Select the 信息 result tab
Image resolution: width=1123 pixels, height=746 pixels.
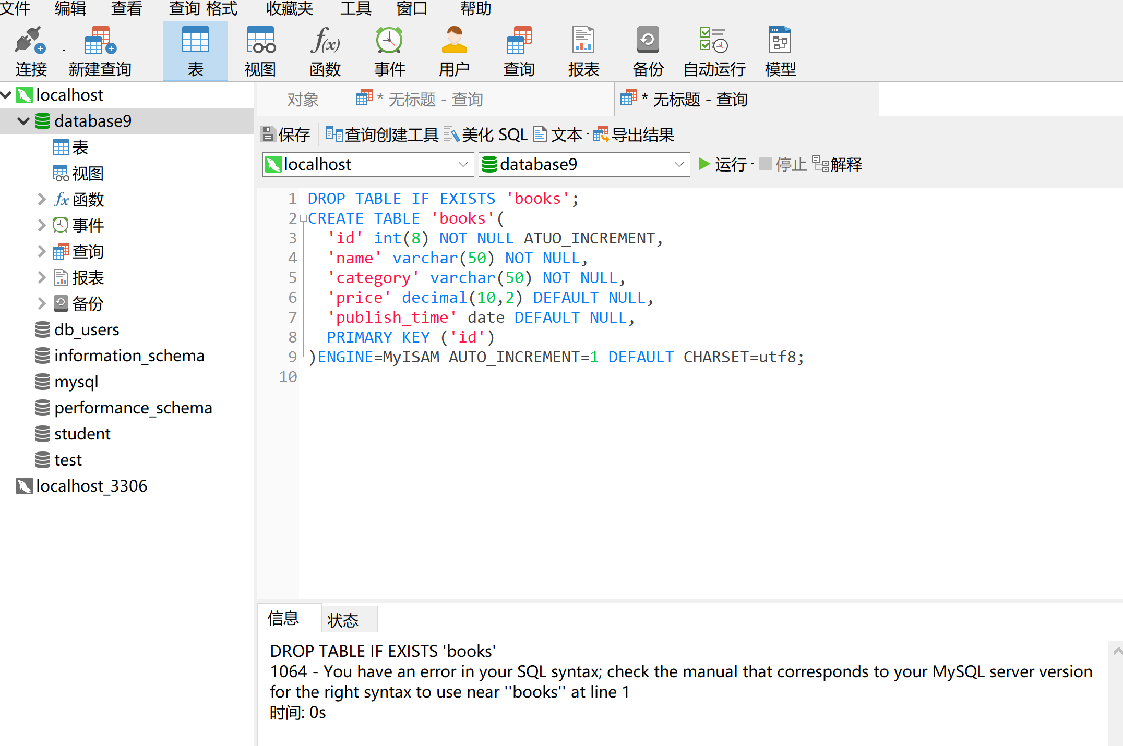coord(289,618)
